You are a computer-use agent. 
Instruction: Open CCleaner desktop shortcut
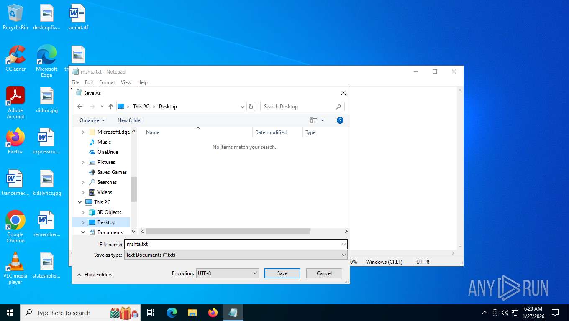pyautogui.click(x=15, y=59)
